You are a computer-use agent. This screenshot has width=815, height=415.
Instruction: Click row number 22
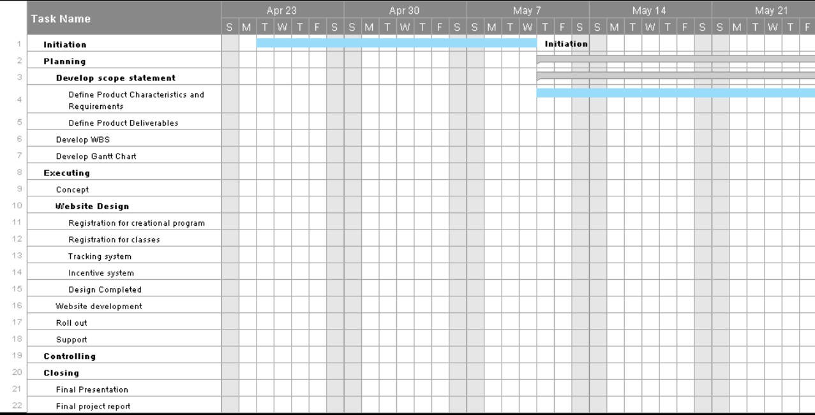[18, 406]
